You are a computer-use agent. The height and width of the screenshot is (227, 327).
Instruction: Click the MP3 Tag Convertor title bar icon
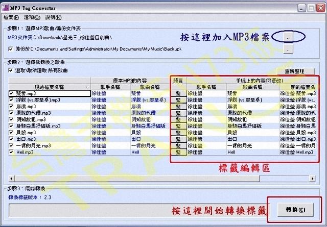(x=5, y=8)
